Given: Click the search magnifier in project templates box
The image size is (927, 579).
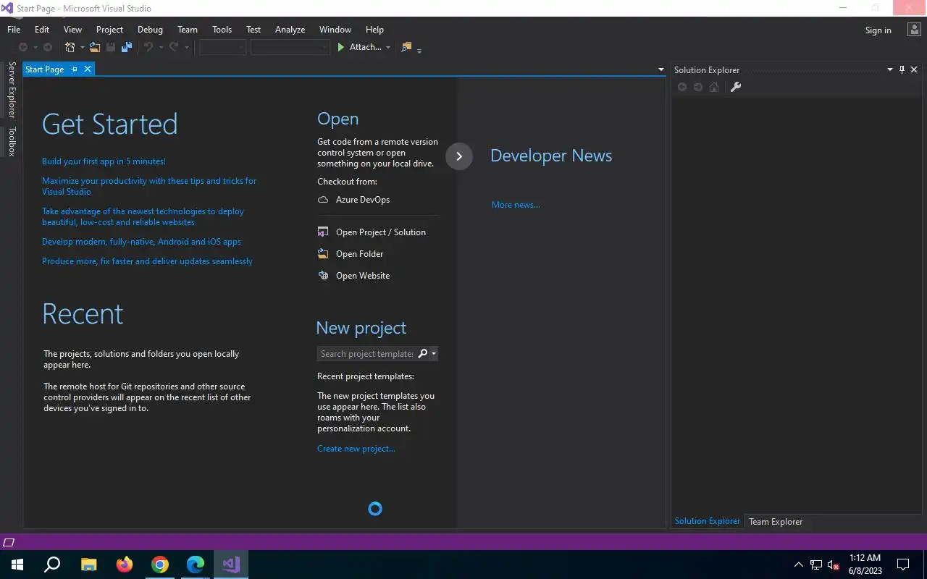Looking at the screenshot, I should click(423, 353).
